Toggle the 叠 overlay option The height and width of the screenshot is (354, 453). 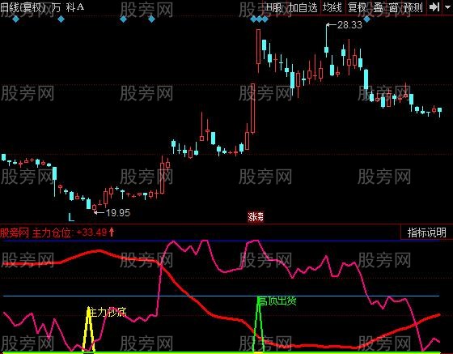378,7
